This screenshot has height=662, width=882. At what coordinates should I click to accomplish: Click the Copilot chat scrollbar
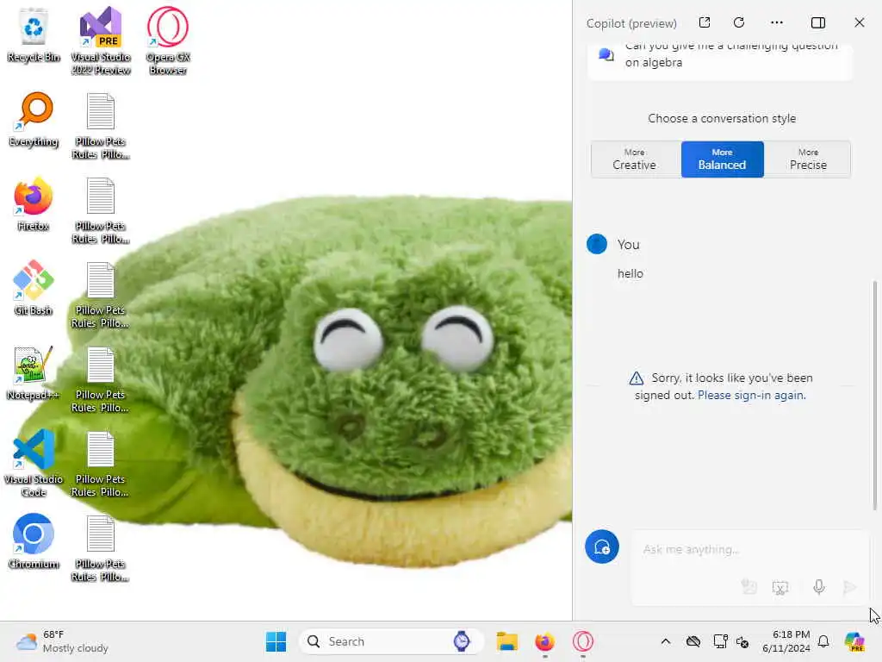click(874, 394)
